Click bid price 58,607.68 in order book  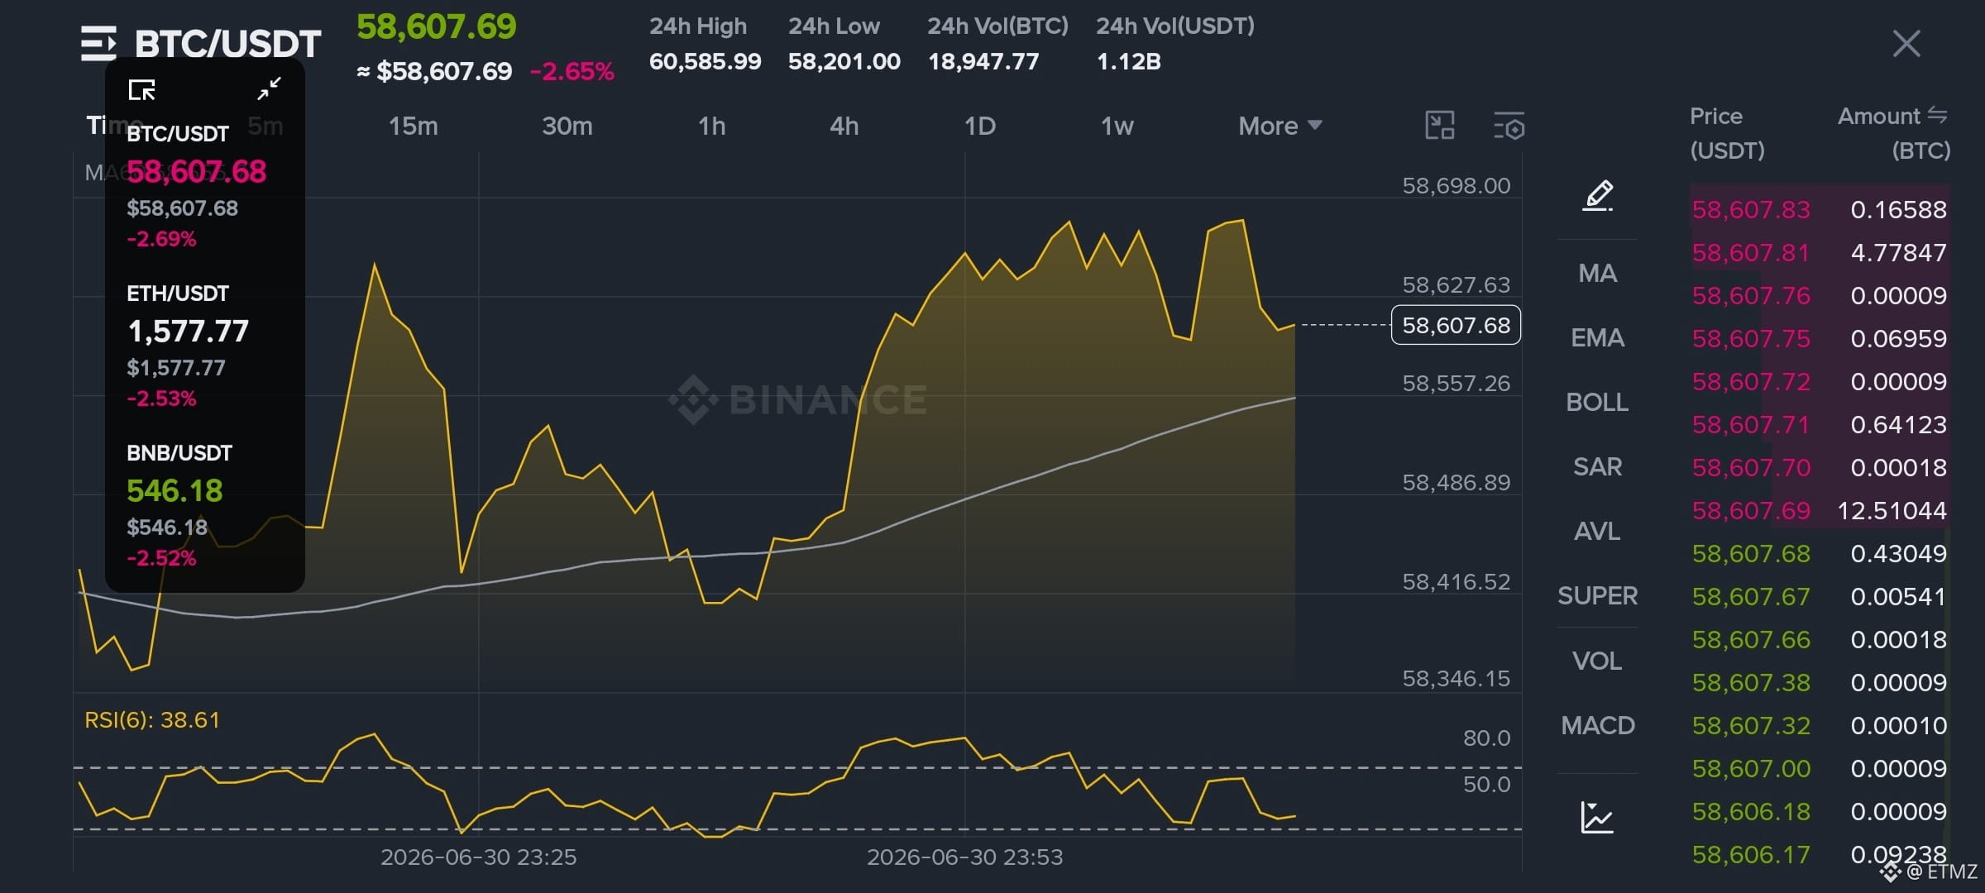(1751, 553)
